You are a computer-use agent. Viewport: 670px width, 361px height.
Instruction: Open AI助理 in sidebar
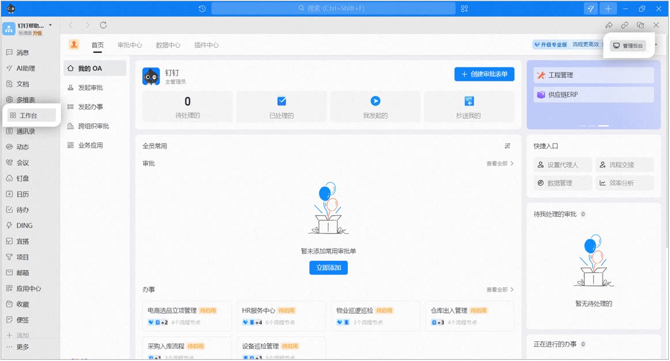21,69
